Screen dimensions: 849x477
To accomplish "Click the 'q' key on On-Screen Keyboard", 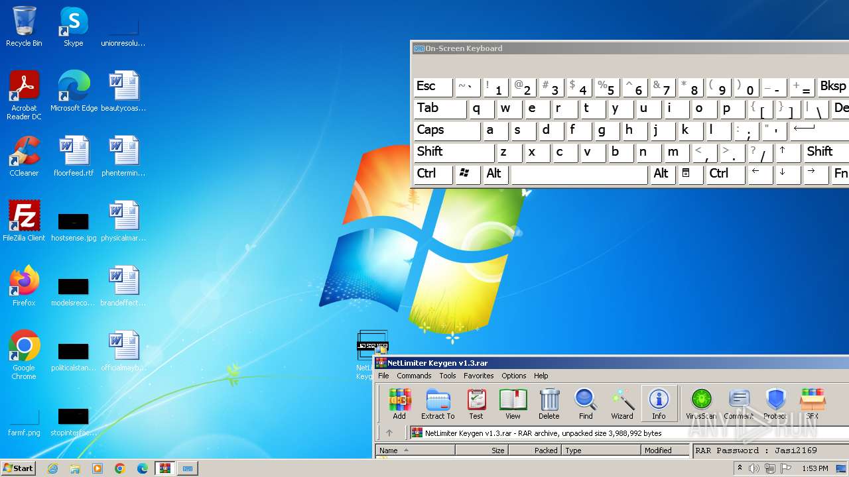I will tap(482, 109).
